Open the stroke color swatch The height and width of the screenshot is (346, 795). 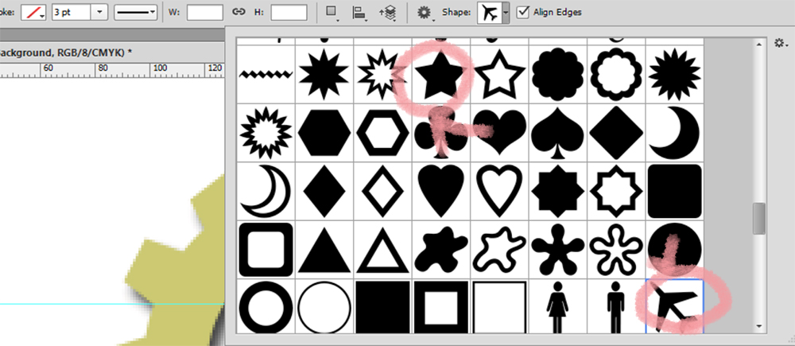(33, 13)
